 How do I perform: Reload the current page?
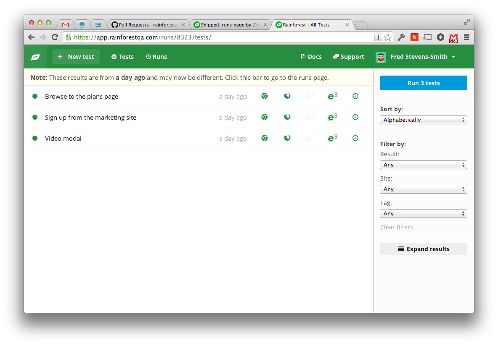point(55,37)
